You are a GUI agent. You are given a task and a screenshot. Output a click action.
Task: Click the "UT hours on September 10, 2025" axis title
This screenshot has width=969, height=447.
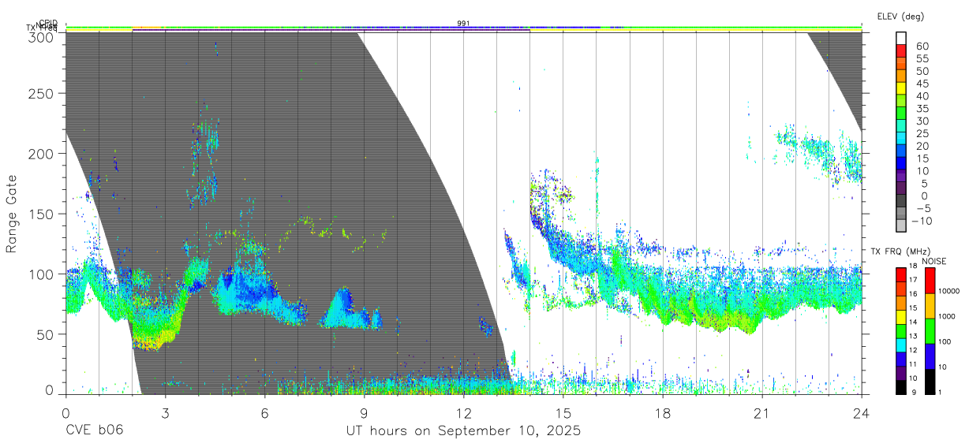click(463, 430)
